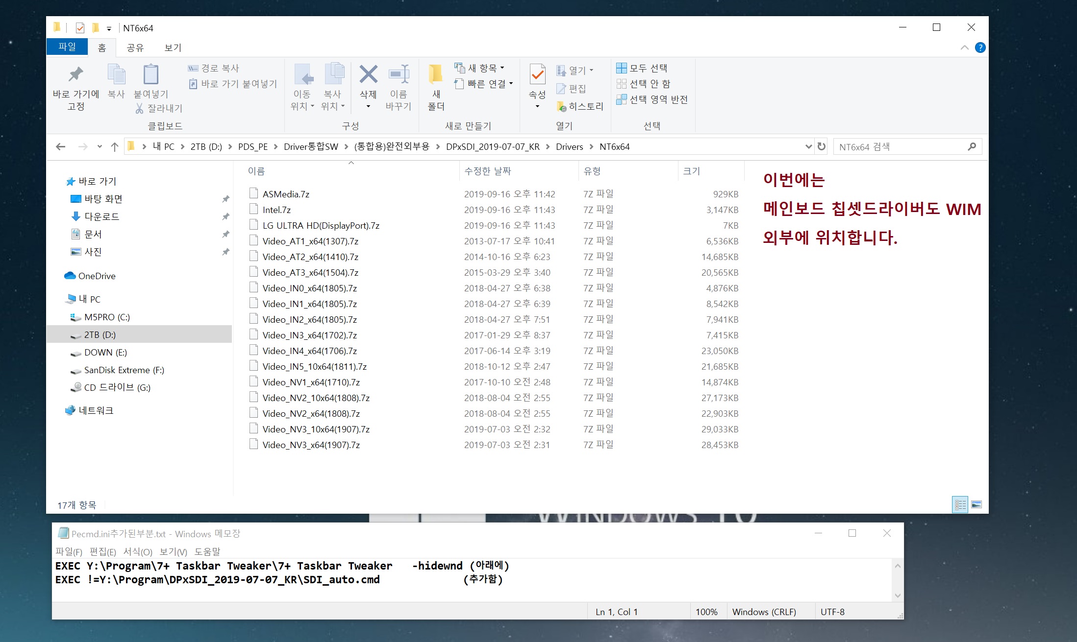This screenshot has height=642, width=1077.
Task: Switch to the Share ribbon tab
Action: tap(135, 48)
